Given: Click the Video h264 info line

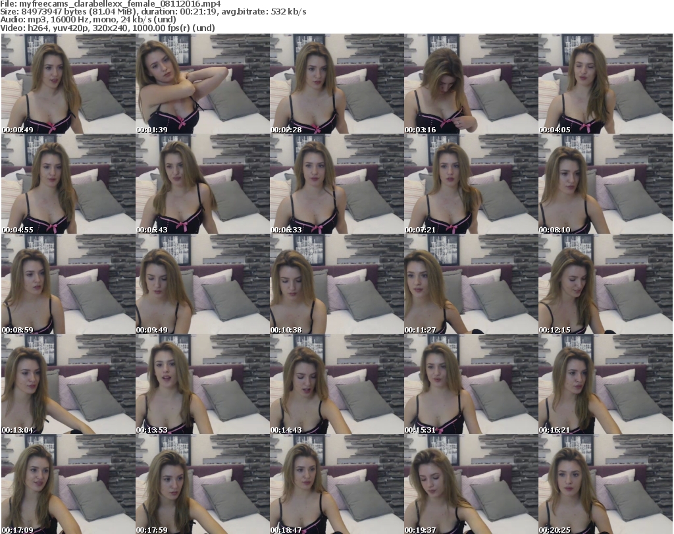Looking at the screenshot, I should (x=107, y=28).
